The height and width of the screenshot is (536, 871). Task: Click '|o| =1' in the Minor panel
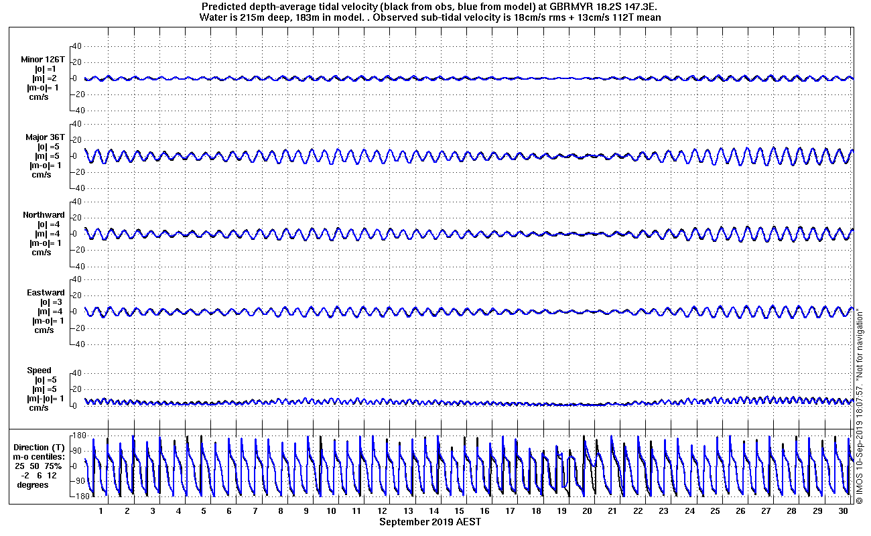(46, 68)
